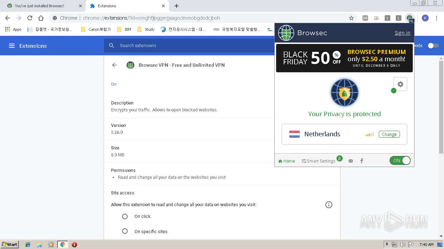Open the 전자공시시스템 bookmark
Viewport: 444px width, 249px height.
pyautogui.click(x=184, y=29)
